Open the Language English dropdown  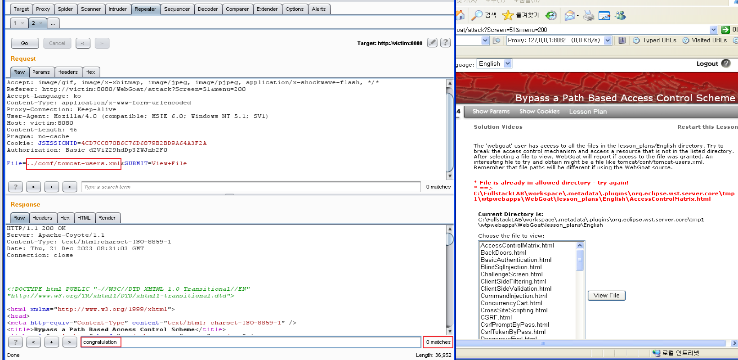pyautogui.click(x=508, y=63)
